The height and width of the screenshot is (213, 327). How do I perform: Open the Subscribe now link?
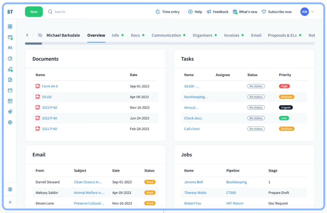coord(280,12)
